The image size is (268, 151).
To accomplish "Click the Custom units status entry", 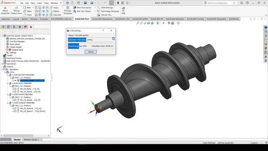I will click(x=254, y=143).
